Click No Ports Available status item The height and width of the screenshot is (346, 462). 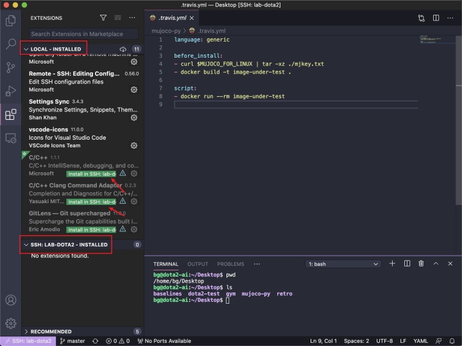click(164, 341)
